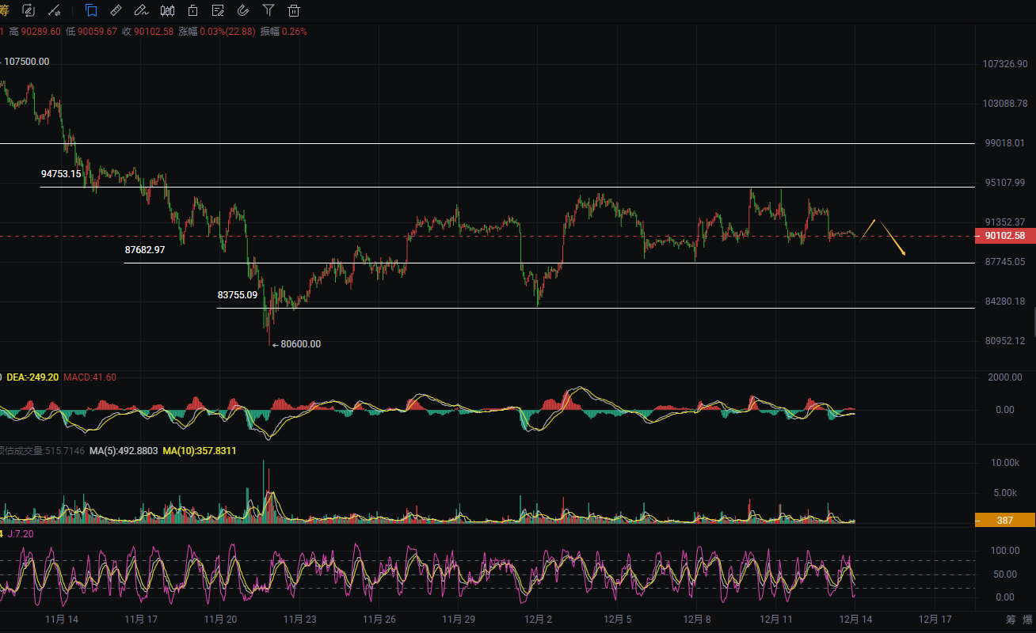Toggle the lock drawings icon

pyautogui.click(x=192, y=10)
